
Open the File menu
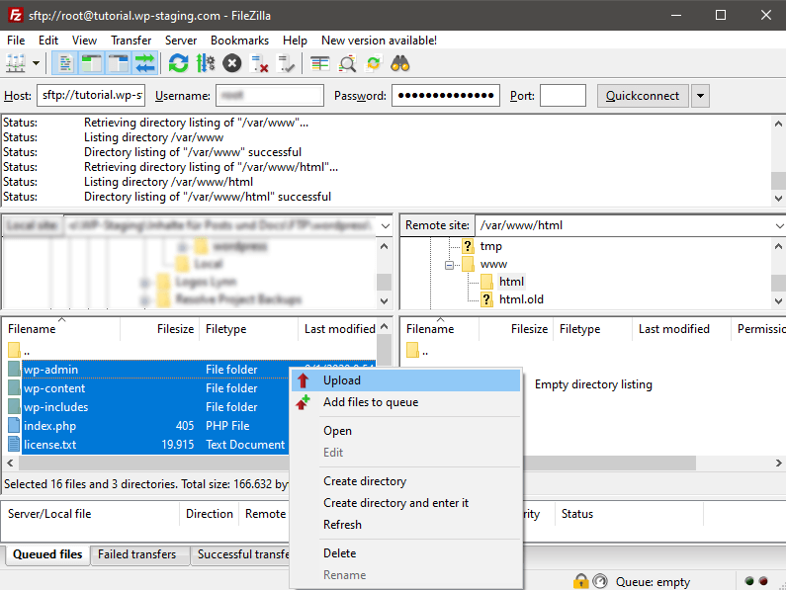tap(16, 41)
